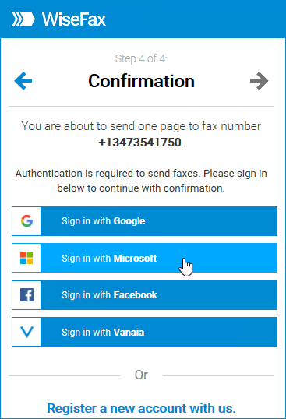
Task: Click the Confirmation heading
Action: [x=141, y=81]
